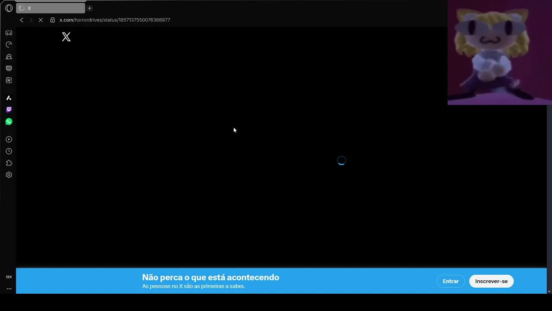Image resolution: width=552 pixels, height=311 pixels.
Task: Open GX Control speedometer panel
Action: [x=9, y=44]
